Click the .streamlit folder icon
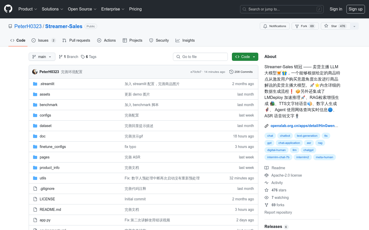The width and height of the screenshot is (369, 230). [x=35, y=84]
